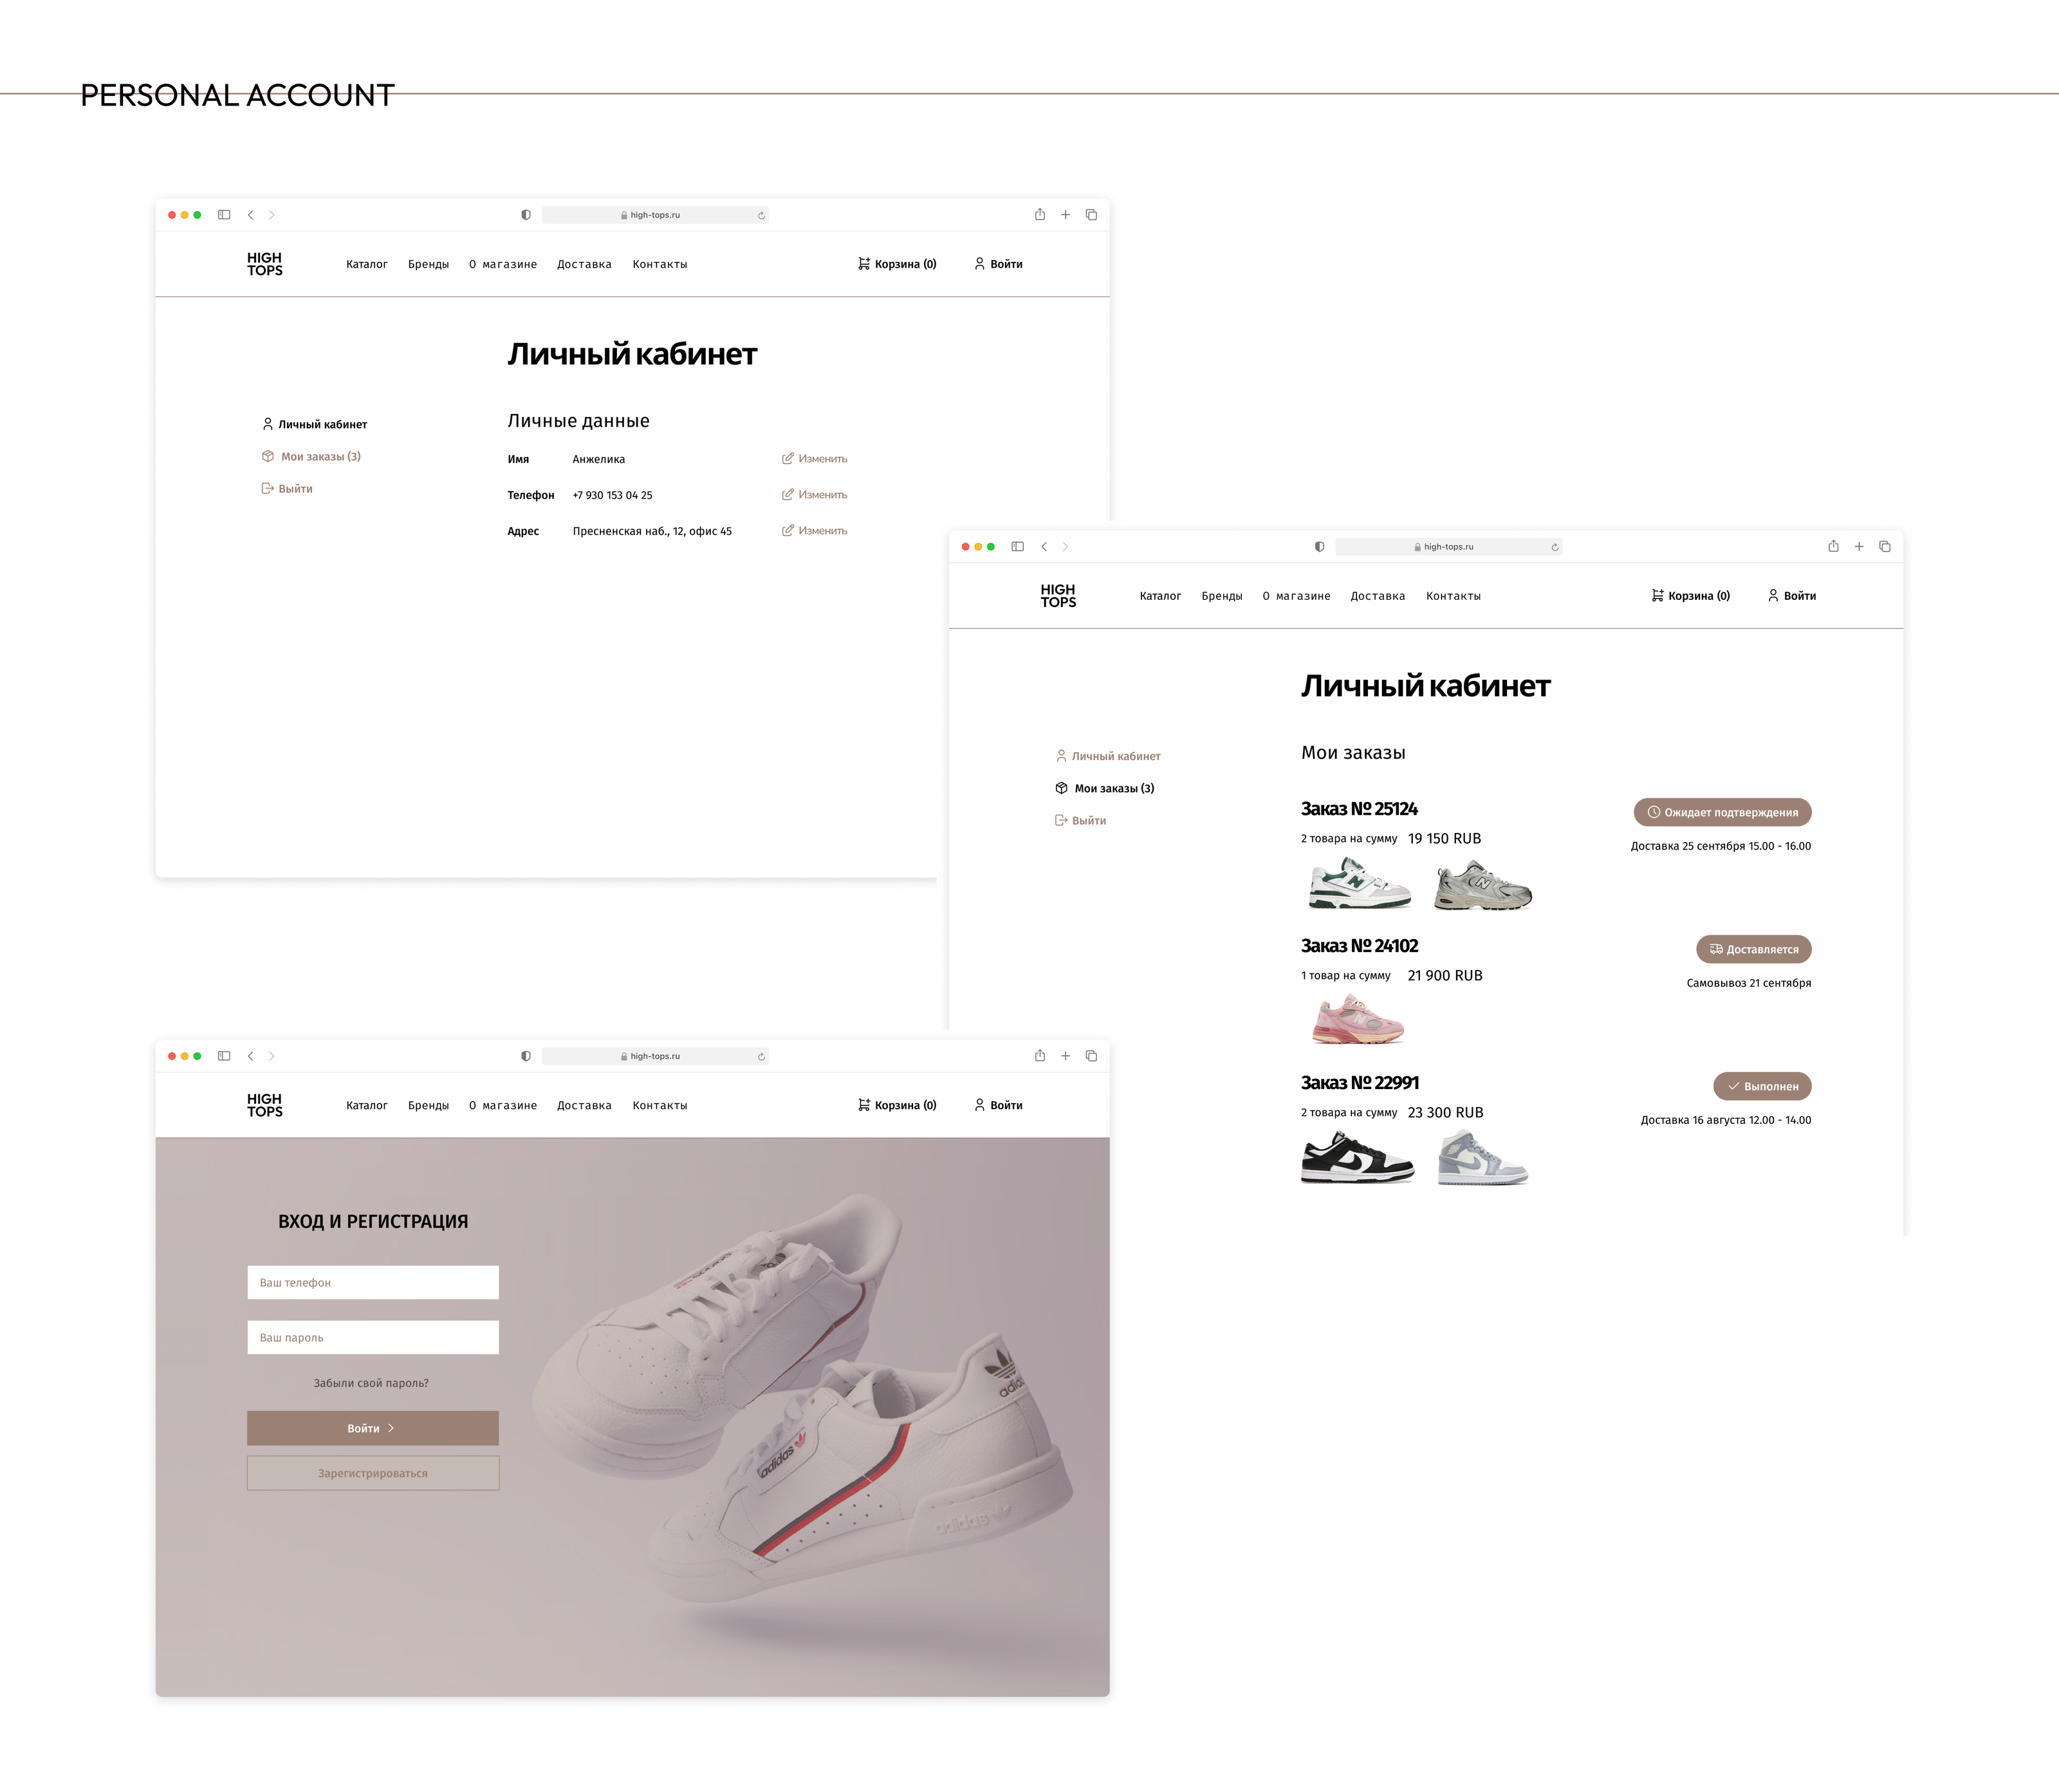Click the reload icon in the login window's address bar
The image size is (2059, 1792).
point(762,1057)
